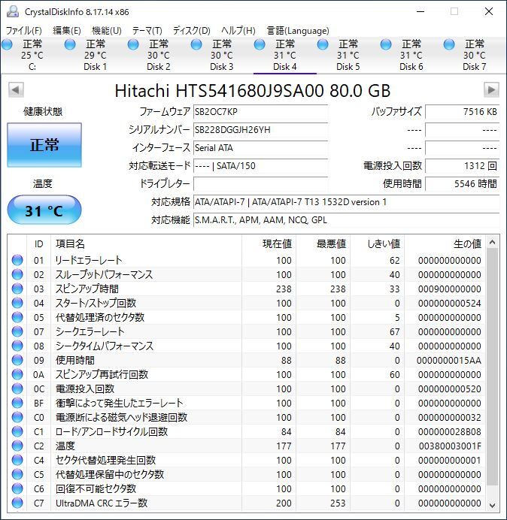
Task: Click status orb for ID BF row
Action: 17,403
